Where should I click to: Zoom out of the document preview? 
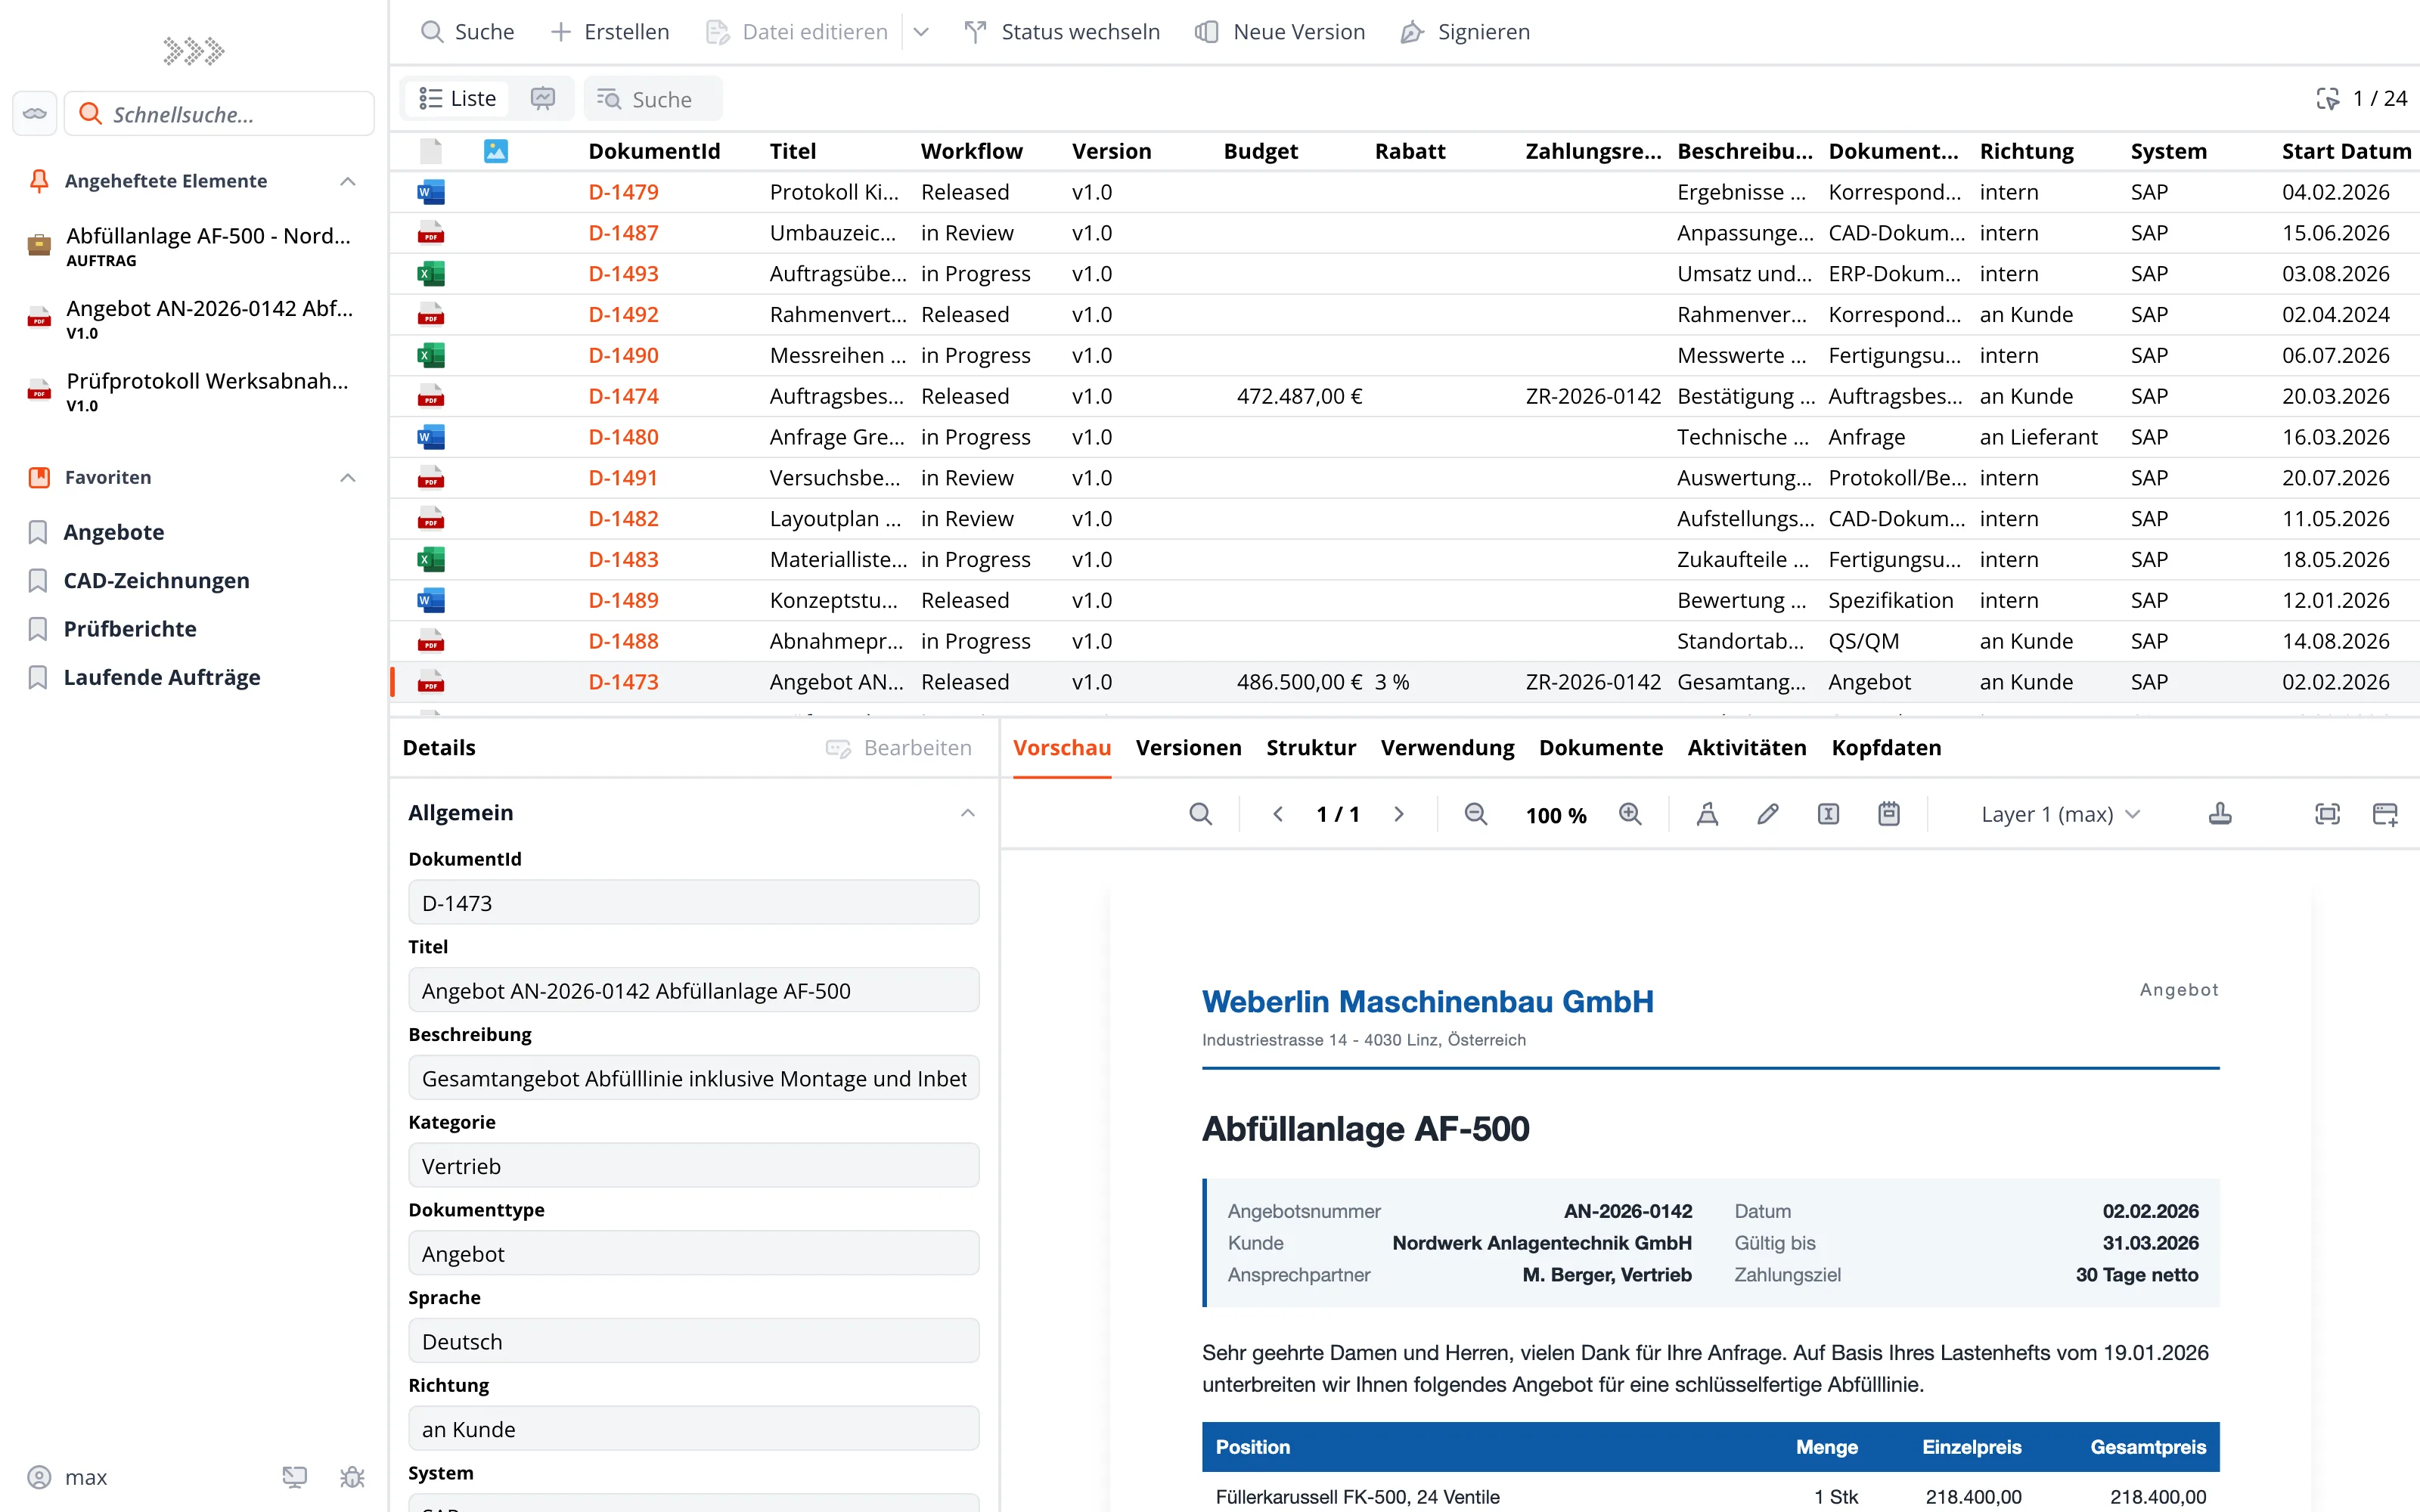point(1475,814)
